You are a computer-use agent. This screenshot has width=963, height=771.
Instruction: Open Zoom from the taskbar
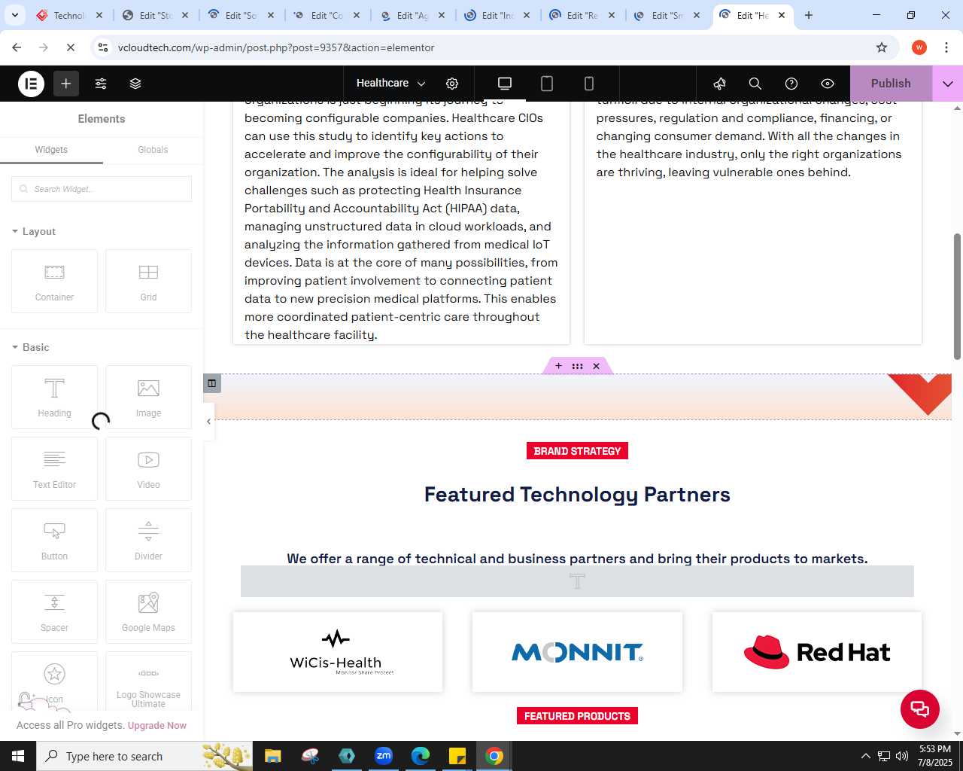384,756
